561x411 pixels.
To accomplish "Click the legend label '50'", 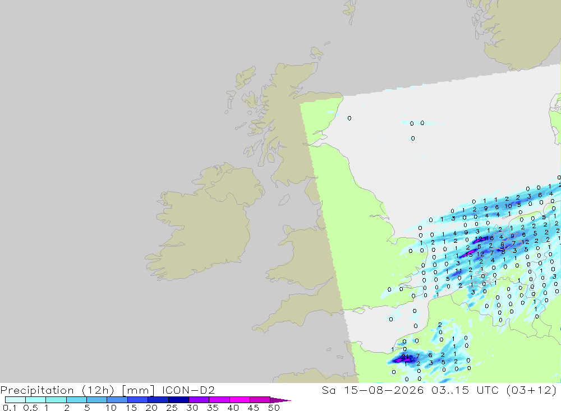I will coord(274,408).
